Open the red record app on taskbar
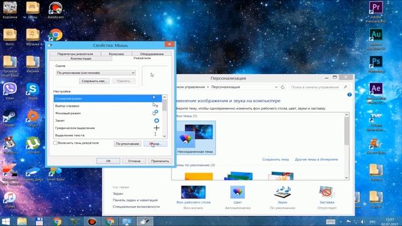402x226 pixels. [x=92, y=222]
